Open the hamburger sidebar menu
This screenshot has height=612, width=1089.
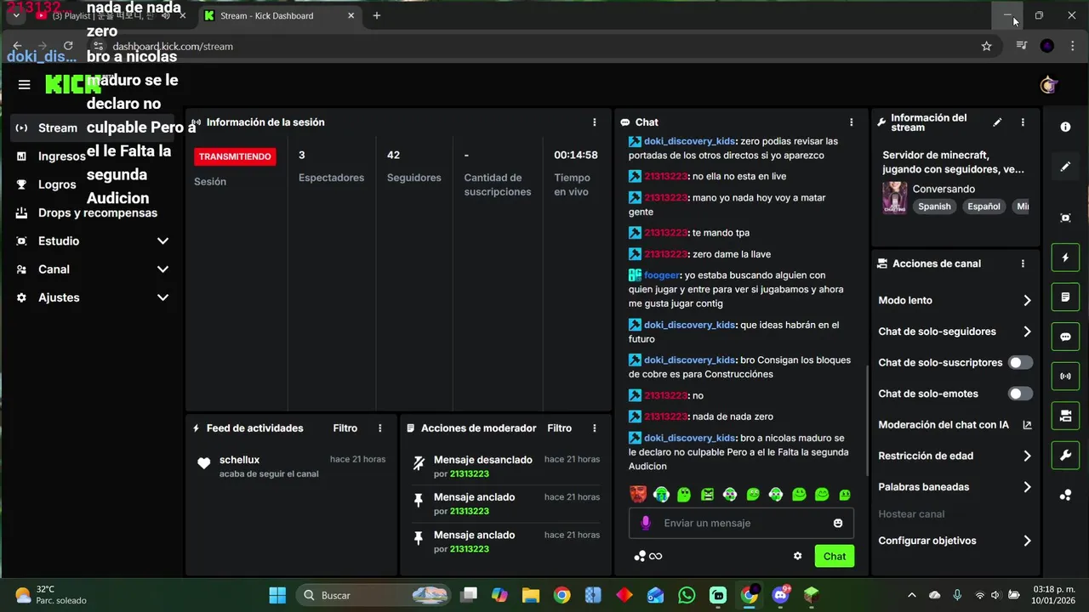(x=24, y=84)
